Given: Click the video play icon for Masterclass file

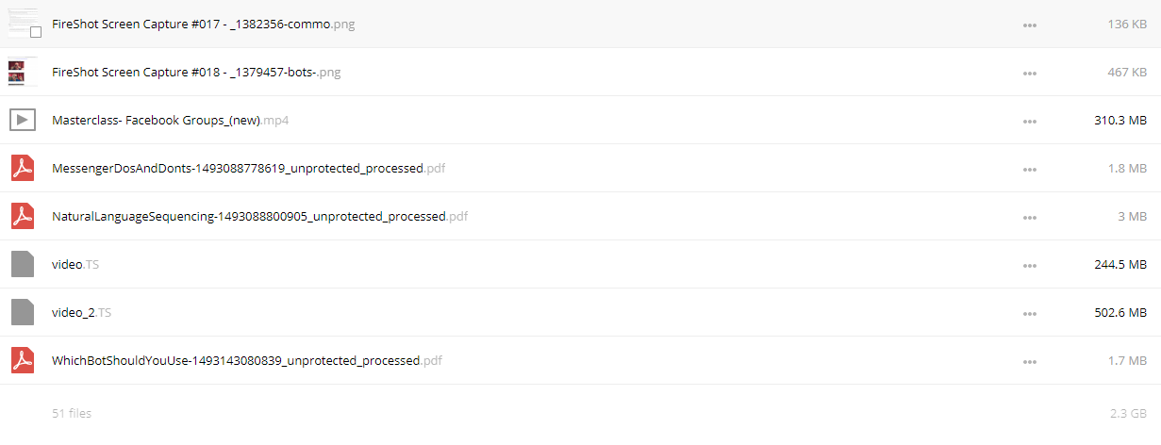Looking at the screenshot, I should [23, 120].
